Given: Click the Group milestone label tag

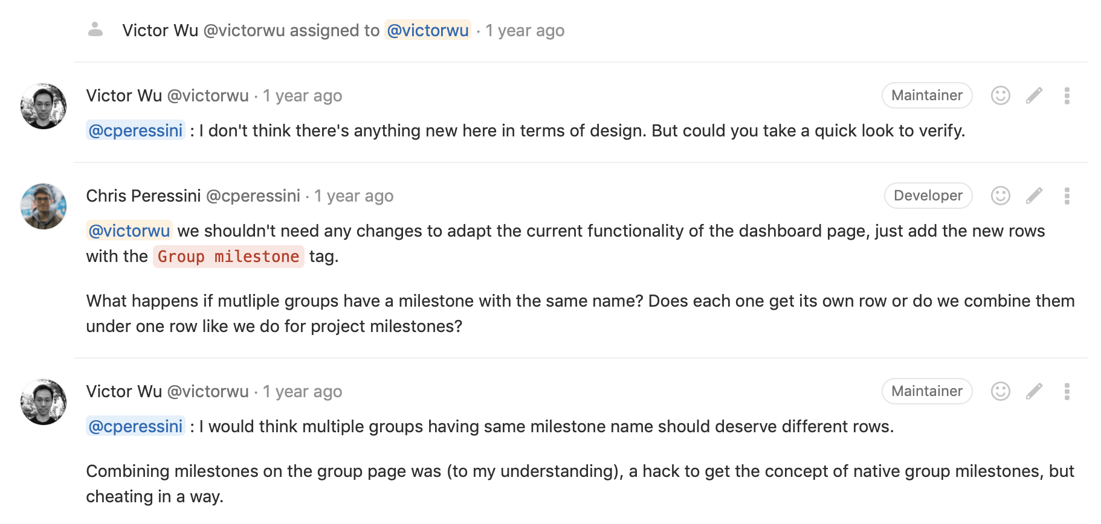Looking at the screenshot, I should pos(228,257).
